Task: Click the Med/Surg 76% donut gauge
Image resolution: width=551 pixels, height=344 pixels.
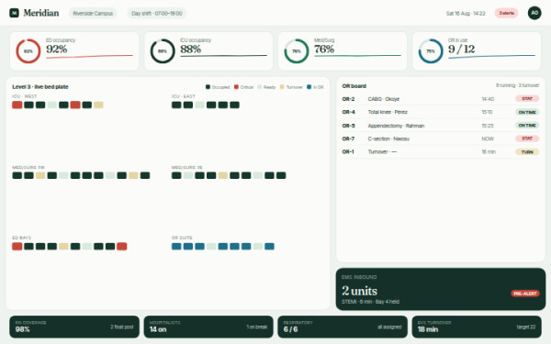Action: click(x=297, y=50)
